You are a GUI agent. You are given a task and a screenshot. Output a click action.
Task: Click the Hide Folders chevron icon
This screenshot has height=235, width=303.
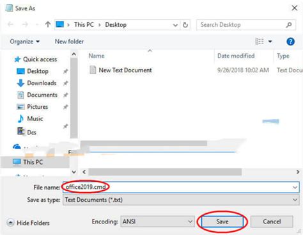point(10,223)
